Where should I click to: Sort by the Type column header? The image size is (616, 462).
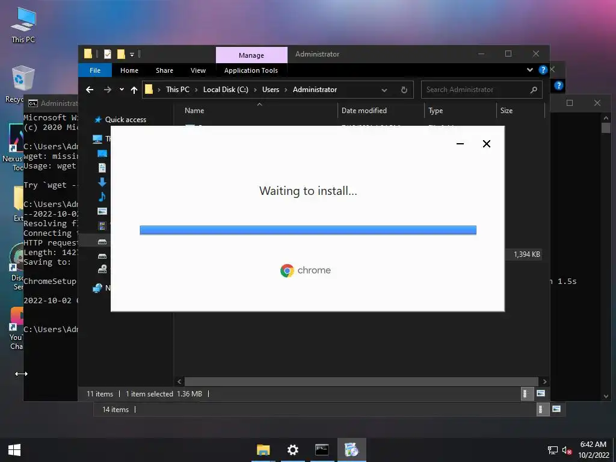click(x=460, y=111)
